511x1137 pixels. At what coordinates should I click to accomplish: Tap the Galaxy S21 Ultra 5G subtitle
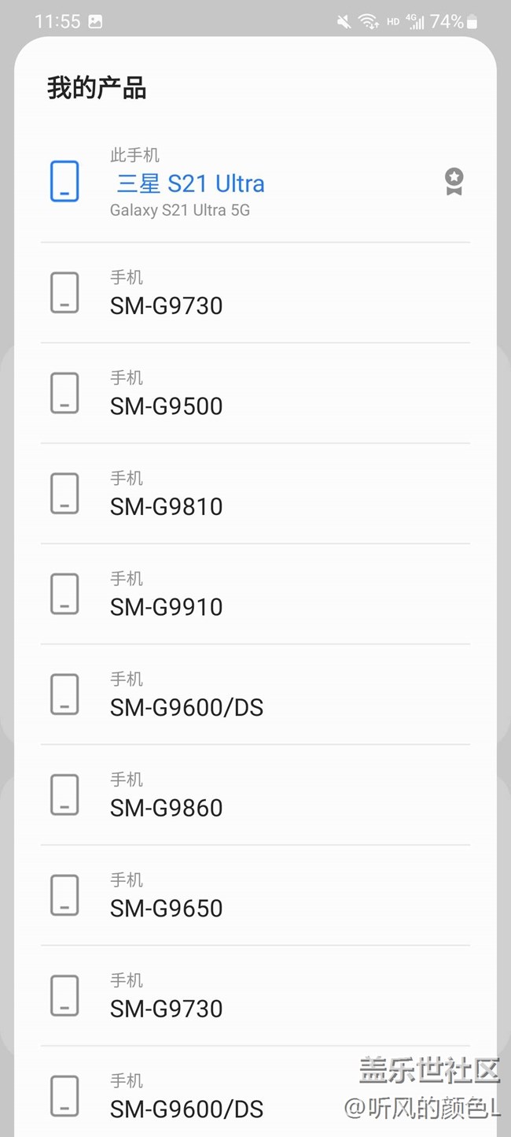tap(180, 210)
